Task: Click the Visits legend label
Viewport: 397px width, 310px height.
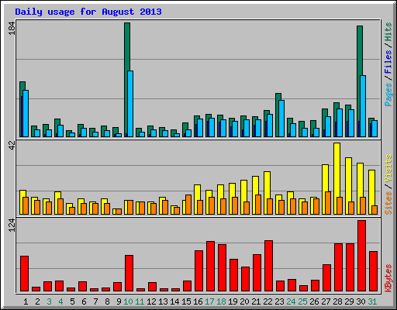Action: [388, 168]
